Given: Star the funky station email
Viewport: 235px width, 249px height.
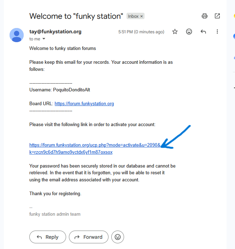Looking at the screenshot, I should point(175,32).
